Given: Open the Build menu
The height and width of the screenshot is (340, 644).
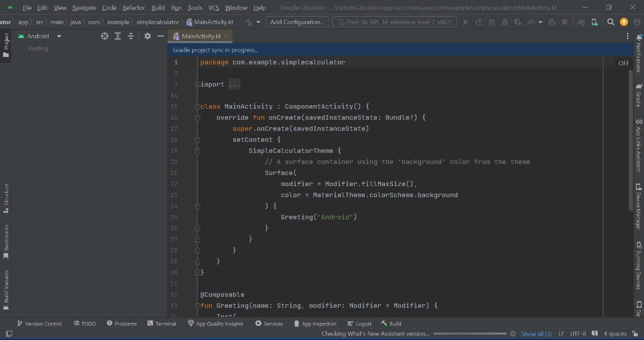Looking at the screenshot, I should pyautogui.click(x=158, y=8).
